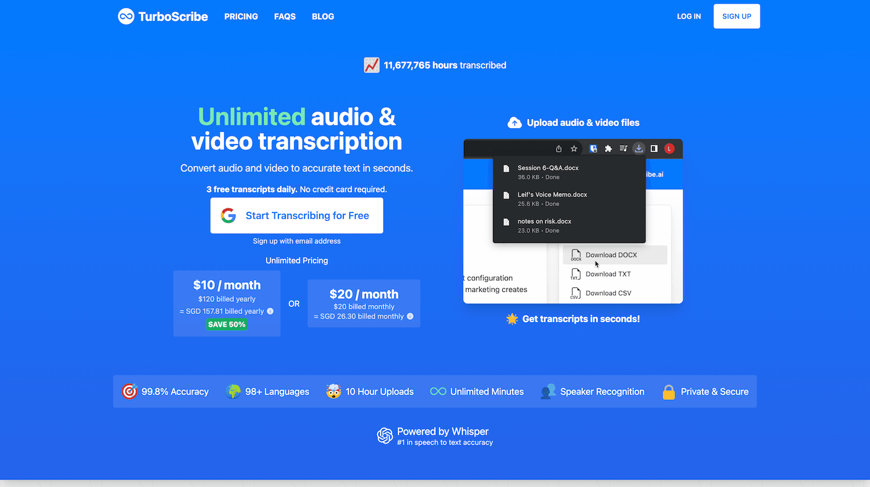Click the TXT file icon
The image size is (870, 487).
(575, 274)
